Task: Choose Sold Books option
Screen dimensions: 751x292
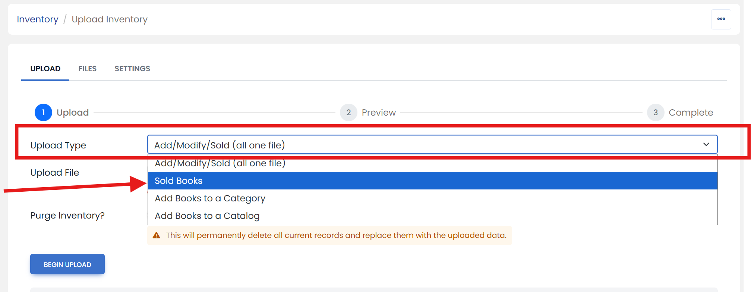Action: tap(432, 180)
